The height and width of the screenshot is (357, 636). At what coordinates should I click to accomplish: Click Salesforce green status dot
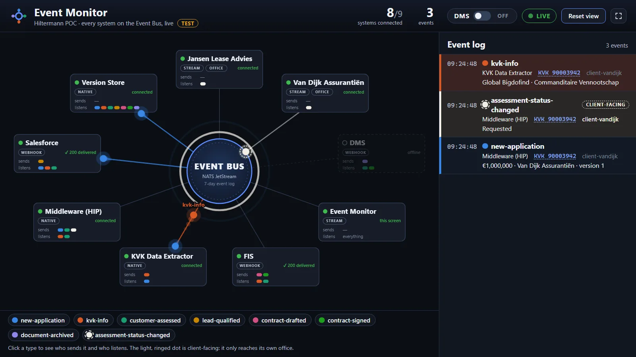(21, 143)
